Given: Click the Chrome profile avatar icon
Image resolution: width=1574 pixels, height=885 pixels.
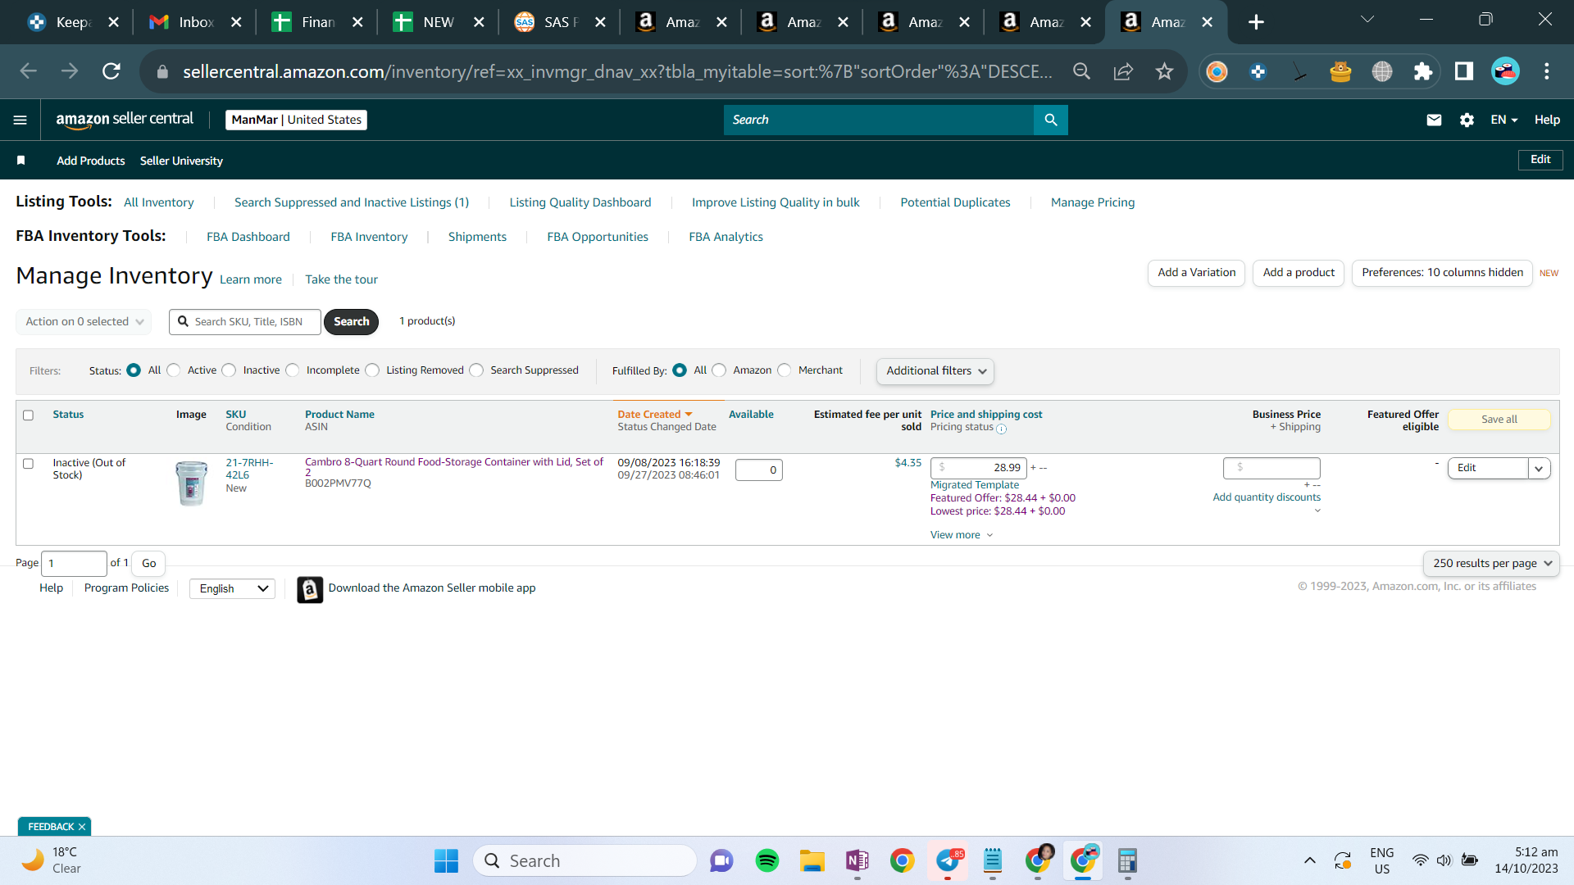Looking at the screenshot, I should pos(1506,71).
